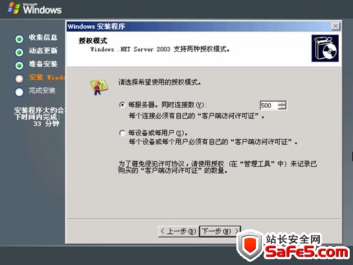The width and height of the screenshot is (353, 265).
Task: Click the CD and box setup icon
Action: pyautogui.click(x=325, y=48)
